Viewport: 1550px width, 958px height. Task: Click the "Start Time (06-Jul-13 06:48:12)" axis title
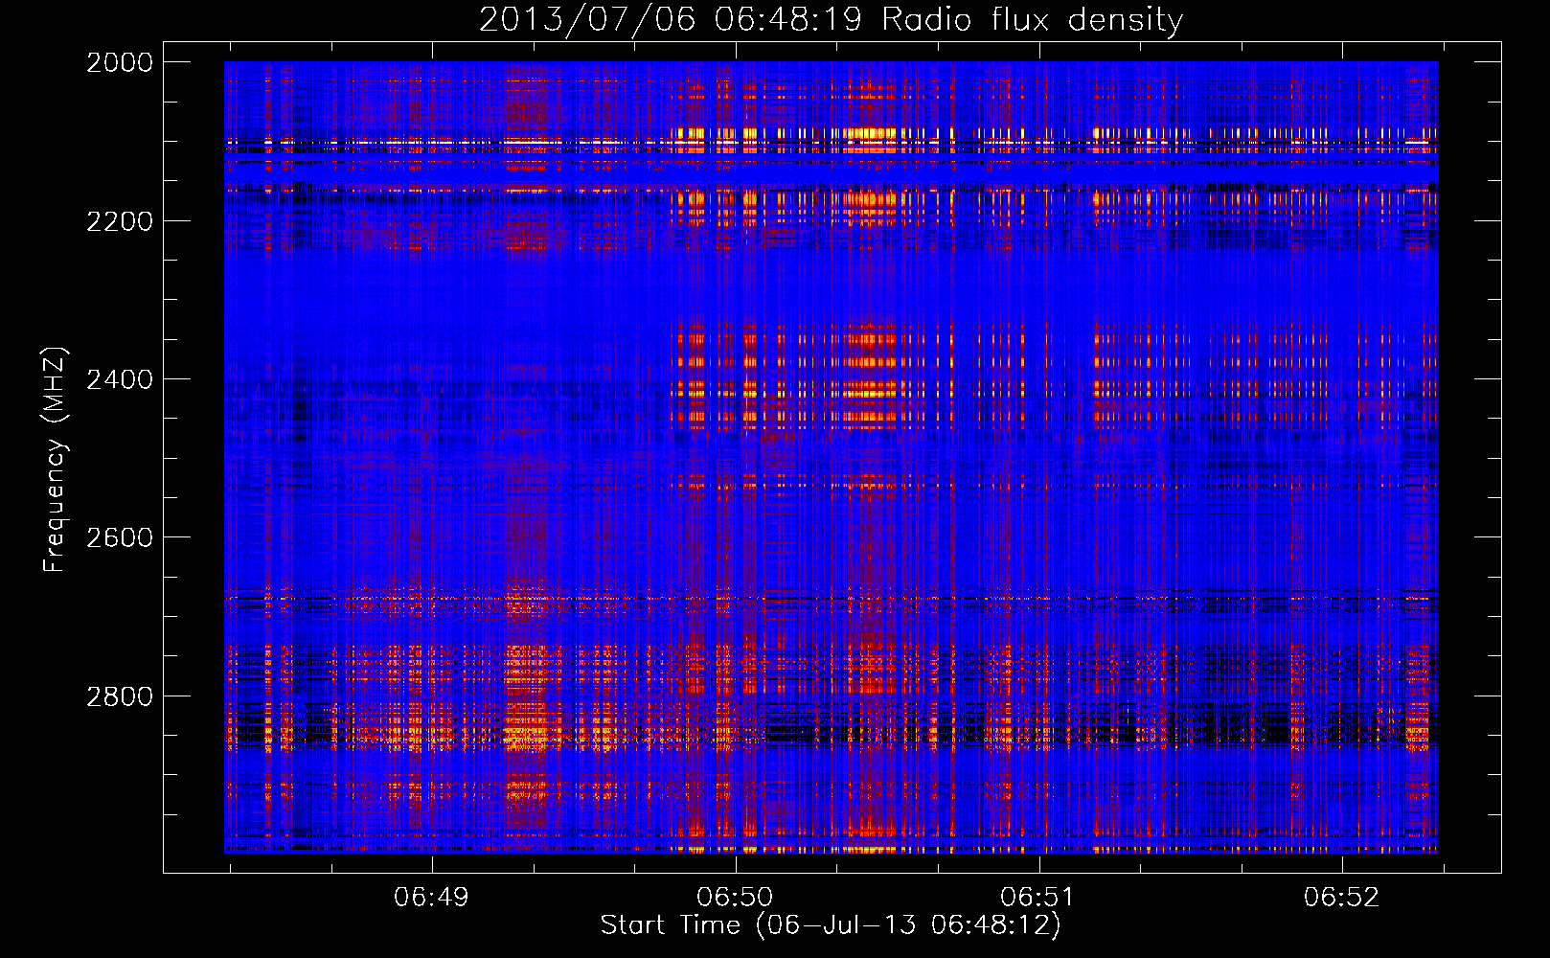pos(831,925)
